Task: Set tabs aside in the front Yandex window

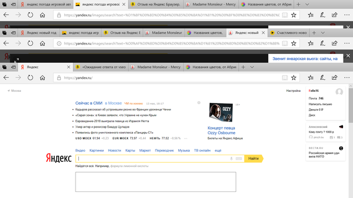Action: [13, 67]
